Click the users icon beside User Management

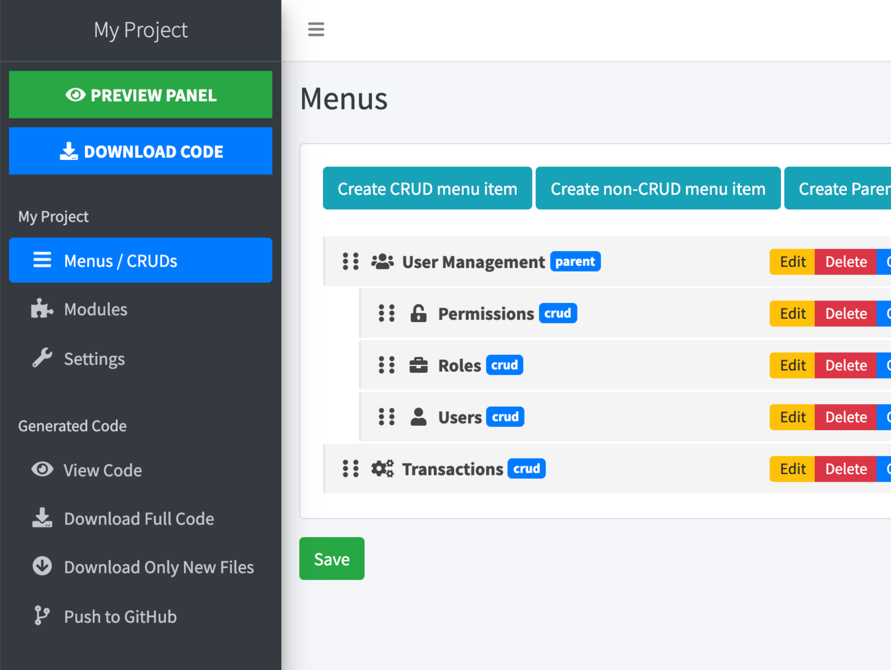point(382,261)
